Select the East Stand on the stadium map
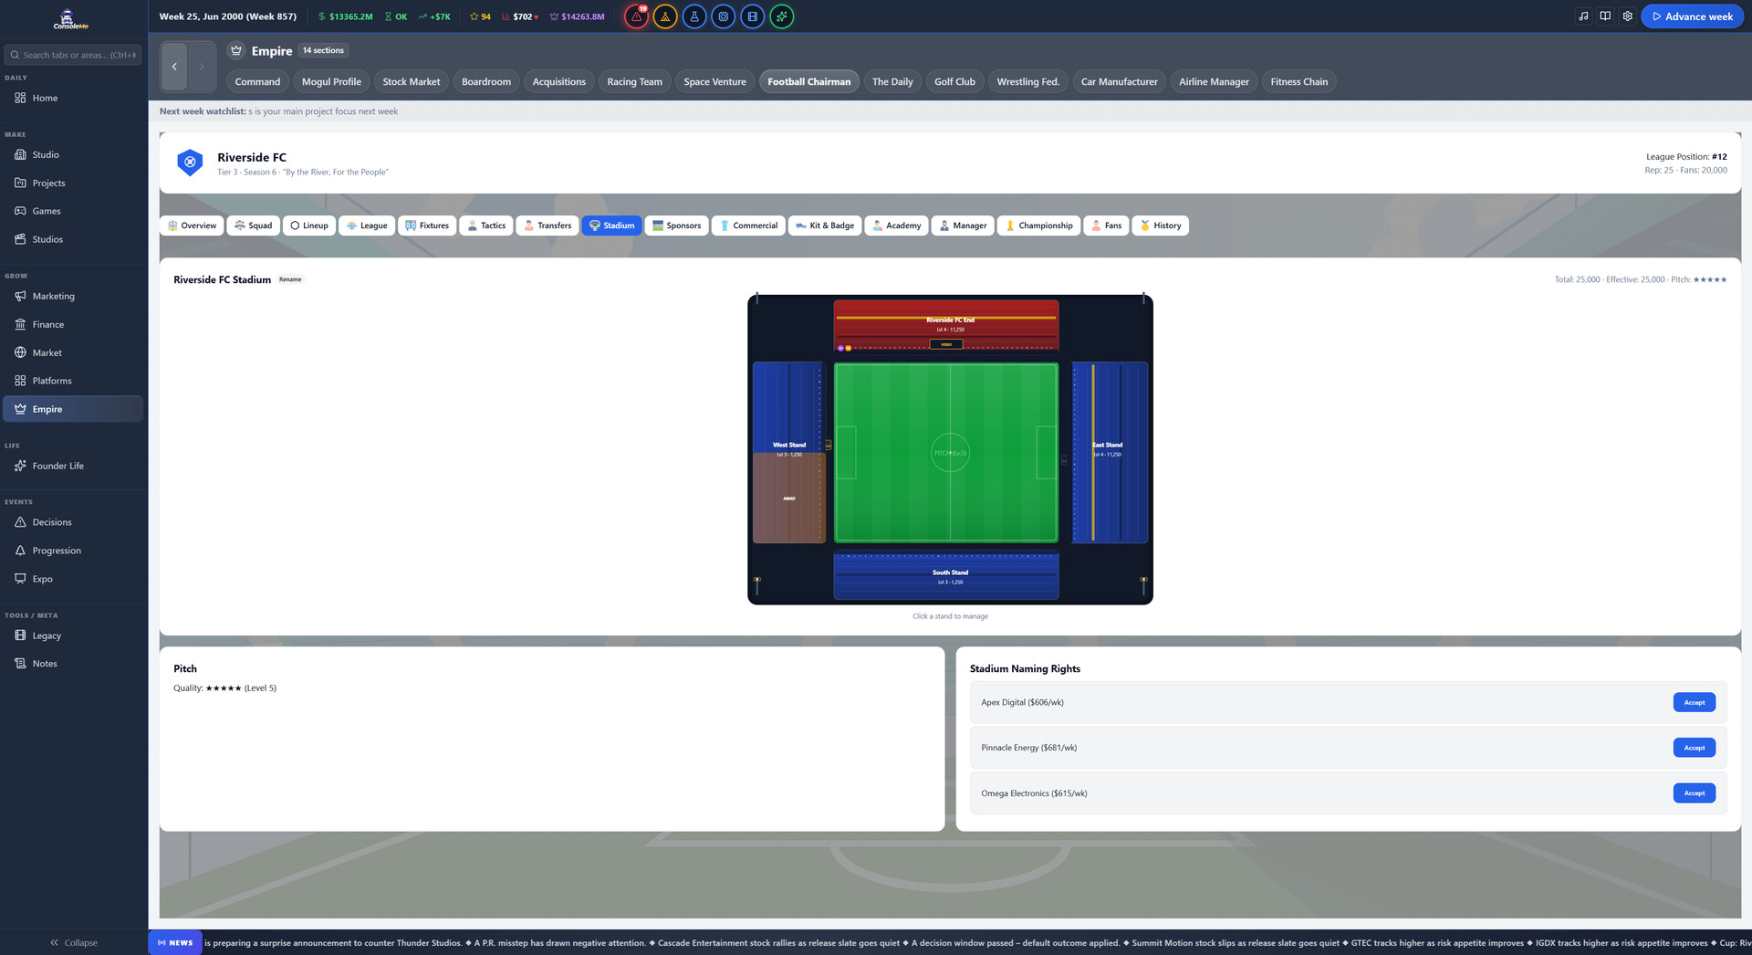 1110,452
